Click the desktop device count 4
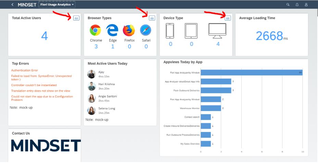 pyautogui.click(x=218, y=44)
